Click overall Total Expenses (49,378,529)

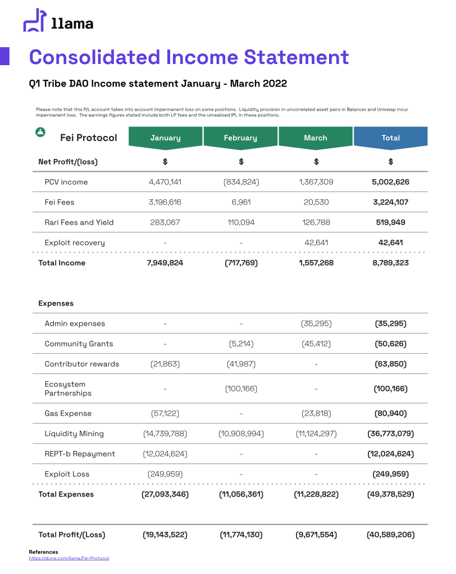[390, 494]
